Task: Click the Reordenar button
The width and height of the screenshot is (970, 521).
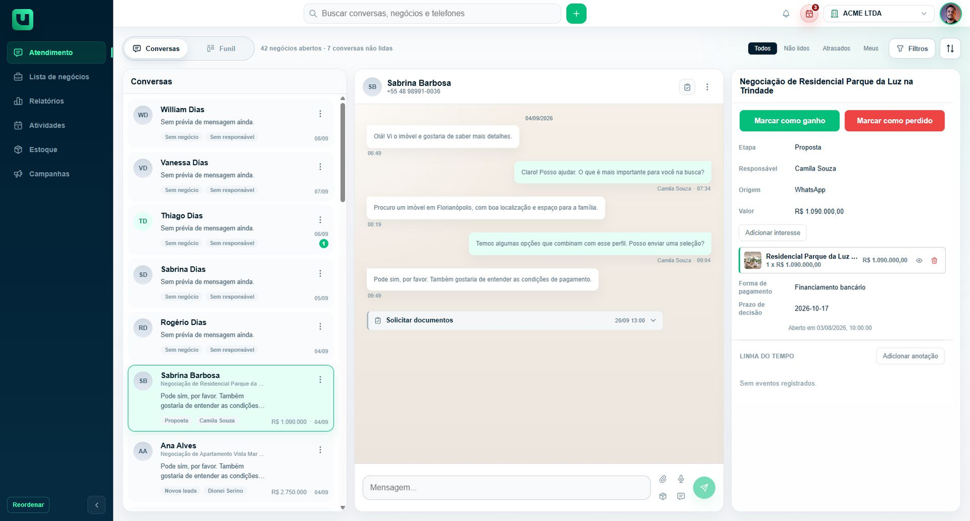Action: pos(28,505)
